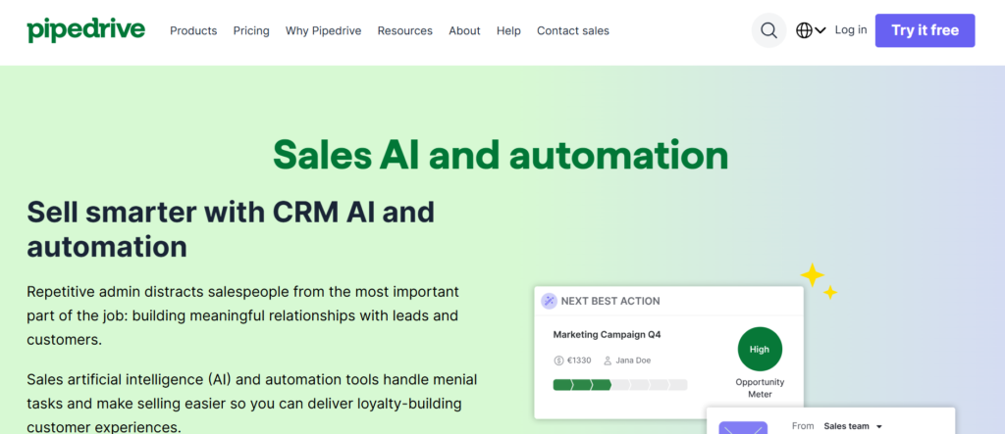Click the purple envelope icon
The width and height of the screenshot is (1005, 434).
pos(742,427)
